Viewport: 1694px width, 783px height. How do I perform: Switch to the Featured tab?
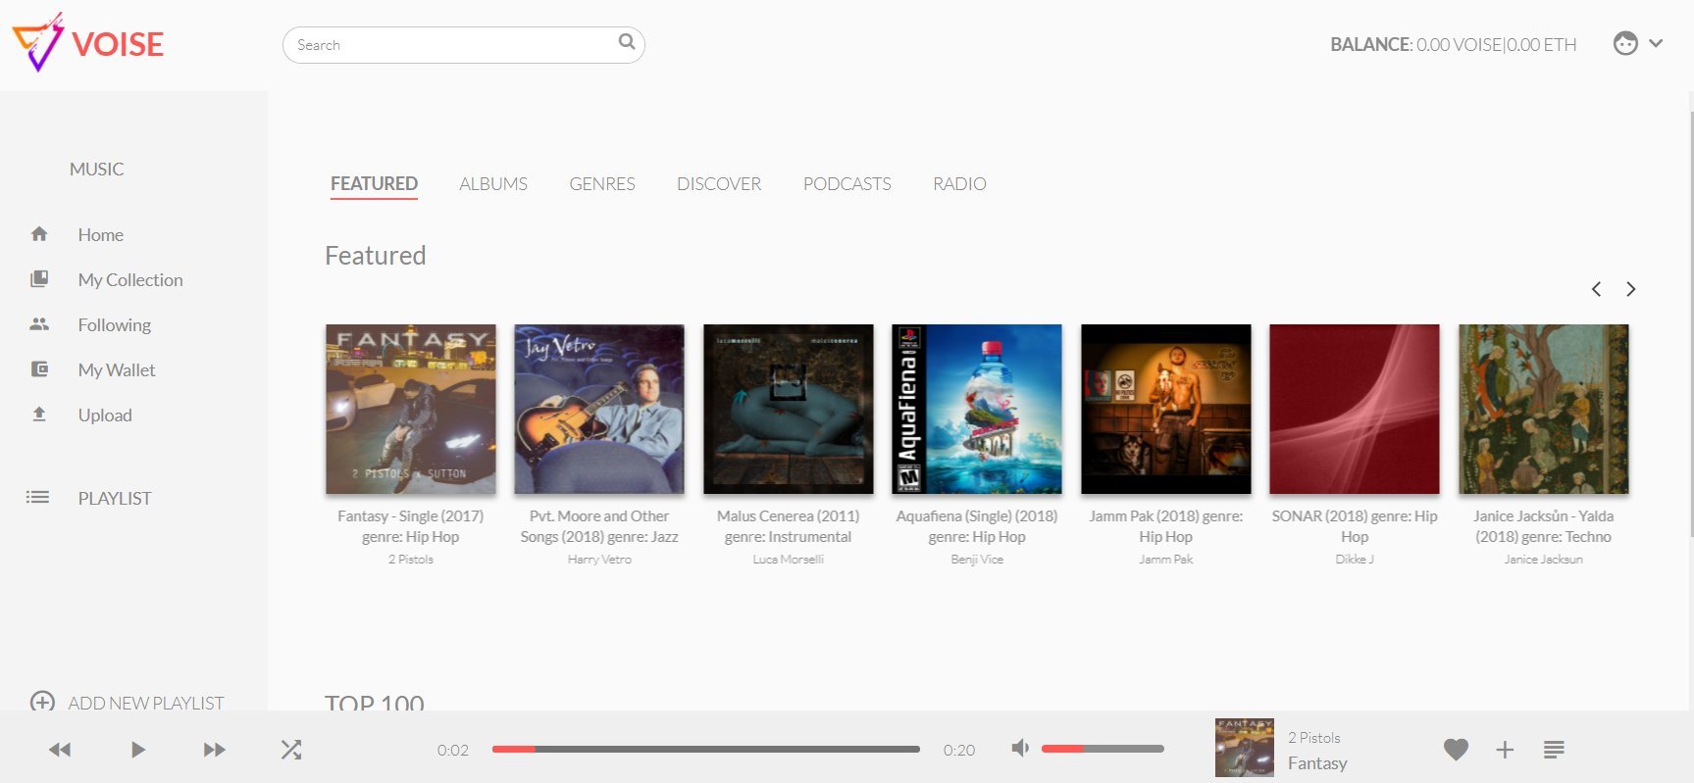[x=374, y=184]
